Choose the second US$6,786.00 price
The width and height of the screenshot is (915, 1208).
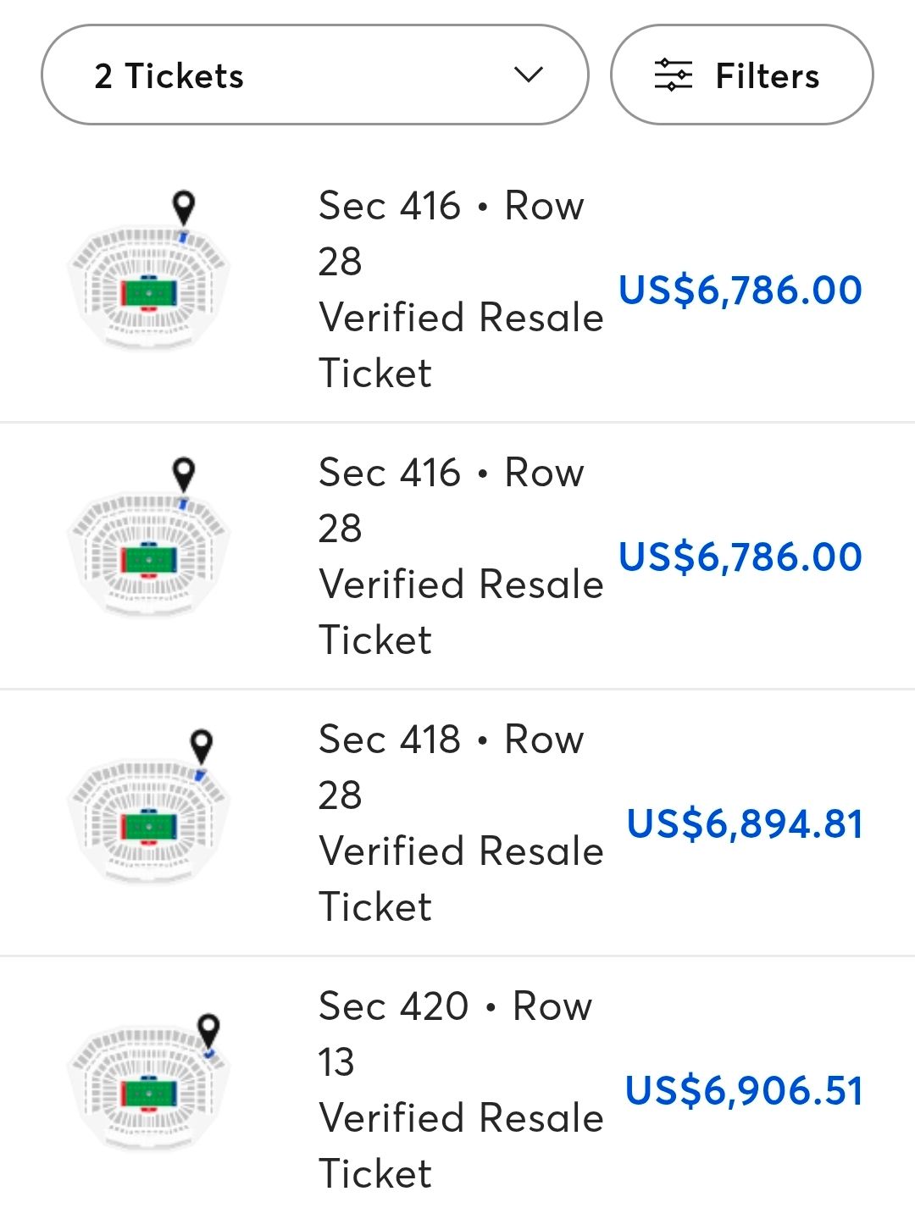(740, 557)
